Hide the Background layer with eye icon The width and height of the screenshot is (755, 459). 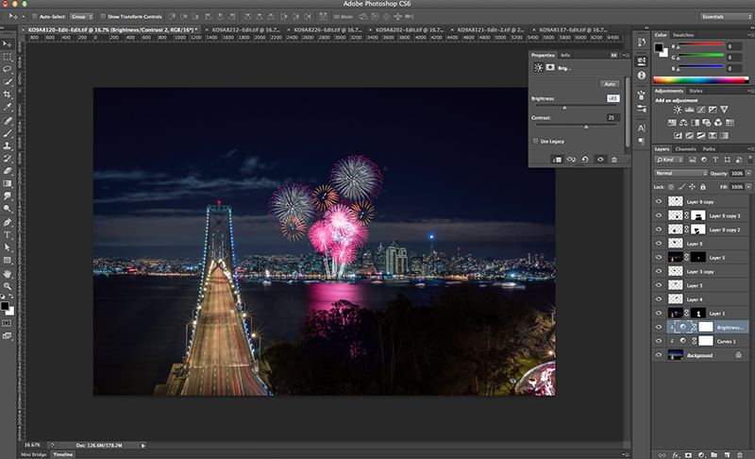[x=659, y=355]
